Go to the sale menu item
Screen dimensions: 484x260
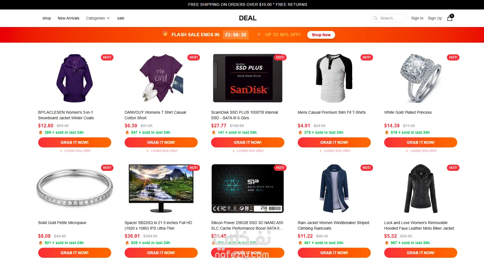pyautogui.click(x=121, y=18)
